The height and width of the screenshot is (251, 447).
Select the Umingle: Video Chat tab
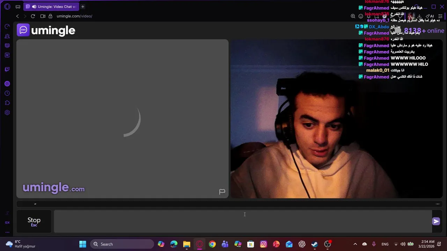51,7
